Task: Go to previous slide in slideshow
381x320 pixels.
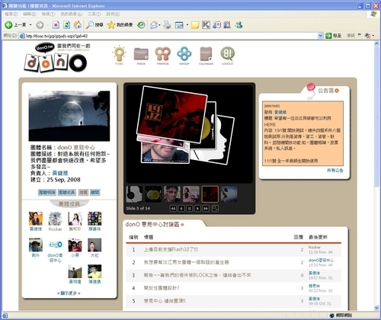Action: [x=181, y=209]
